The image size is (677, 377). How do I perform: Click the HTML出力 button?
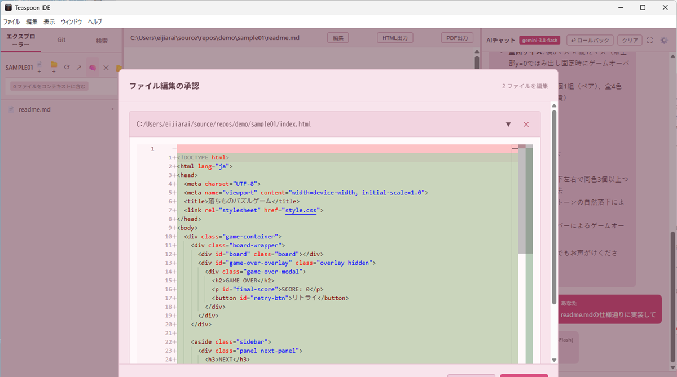[x=395, y=38]
